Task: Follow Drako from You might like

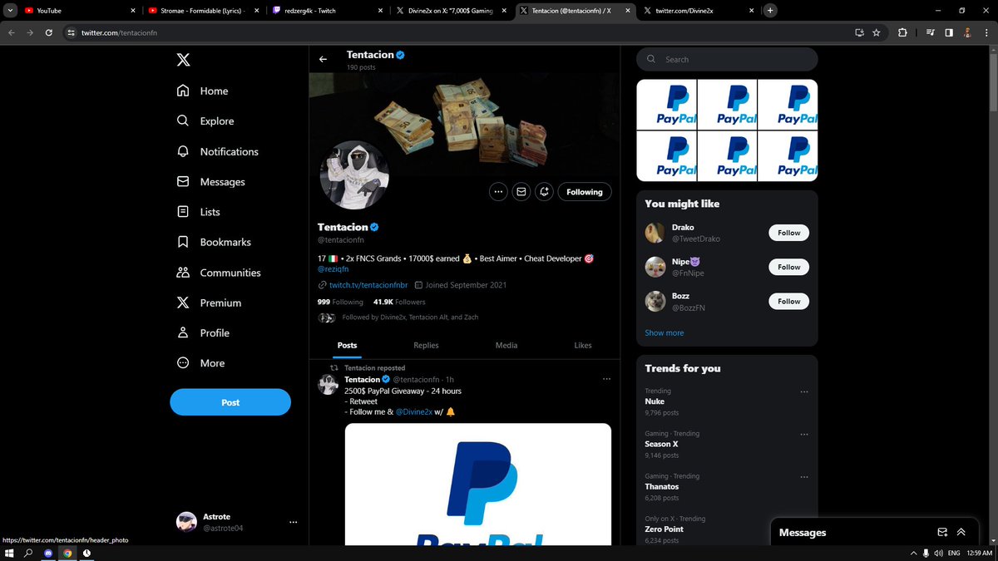Action: [x=788, y=233]
